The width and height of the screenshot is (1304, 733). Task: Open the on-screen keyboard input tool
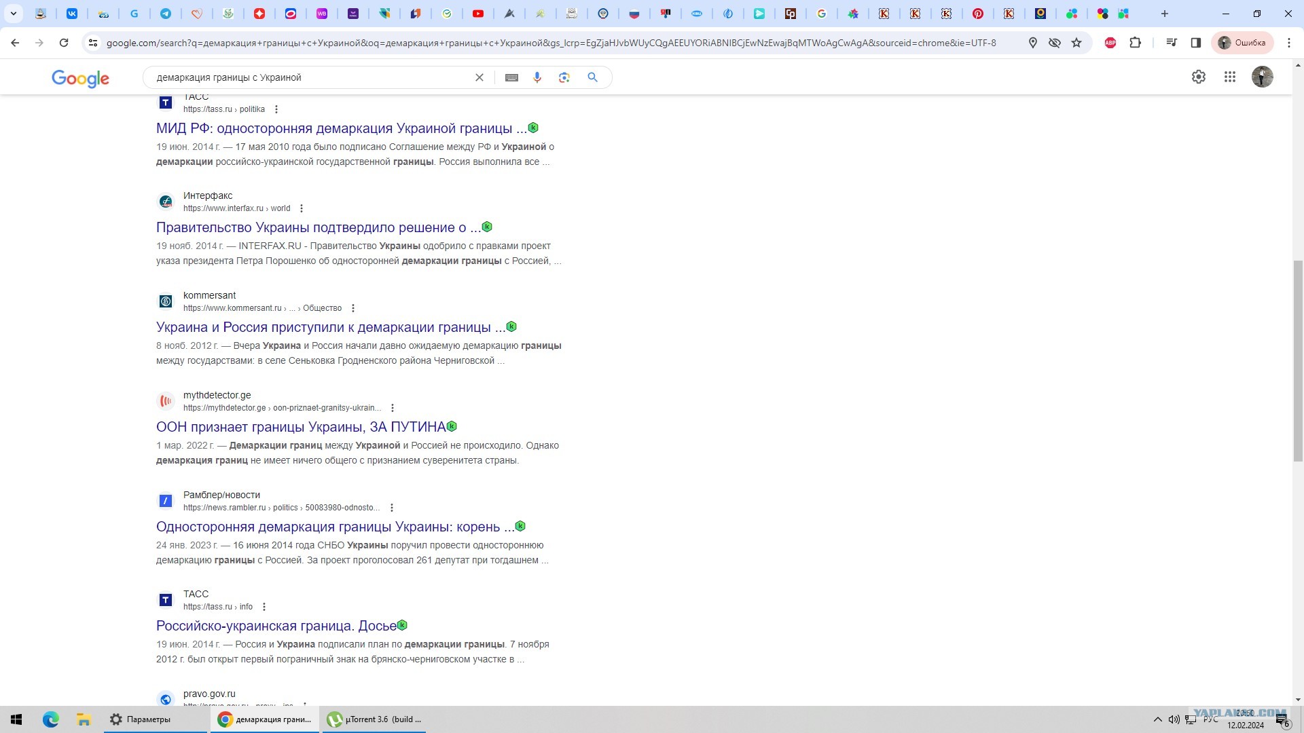point(512,77)
